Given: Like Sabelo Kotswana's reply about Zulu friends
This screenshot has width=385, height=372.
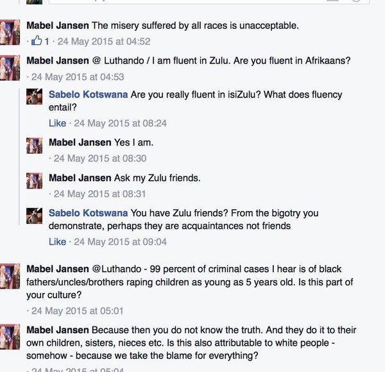Looking at the screenshot, I should click(57, 242).
